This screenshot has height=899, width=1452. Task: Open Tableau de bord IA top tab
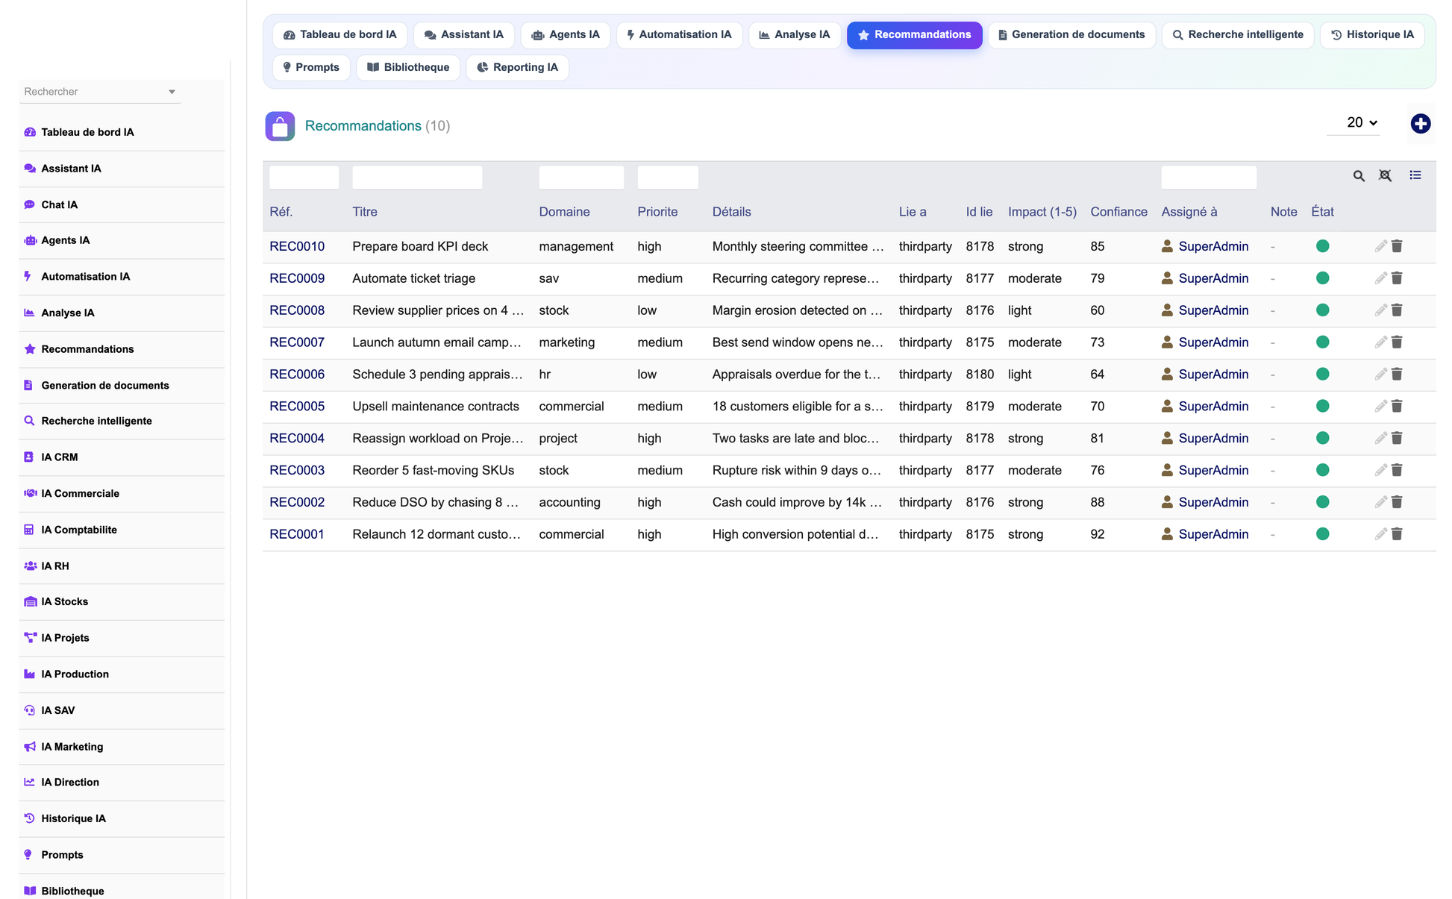point(340,35)
